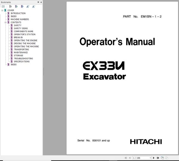Click the bookmark icon beside TROUBLESHOOTING
Viewport: 179px width, 161px height.
(x=12, y=59)
